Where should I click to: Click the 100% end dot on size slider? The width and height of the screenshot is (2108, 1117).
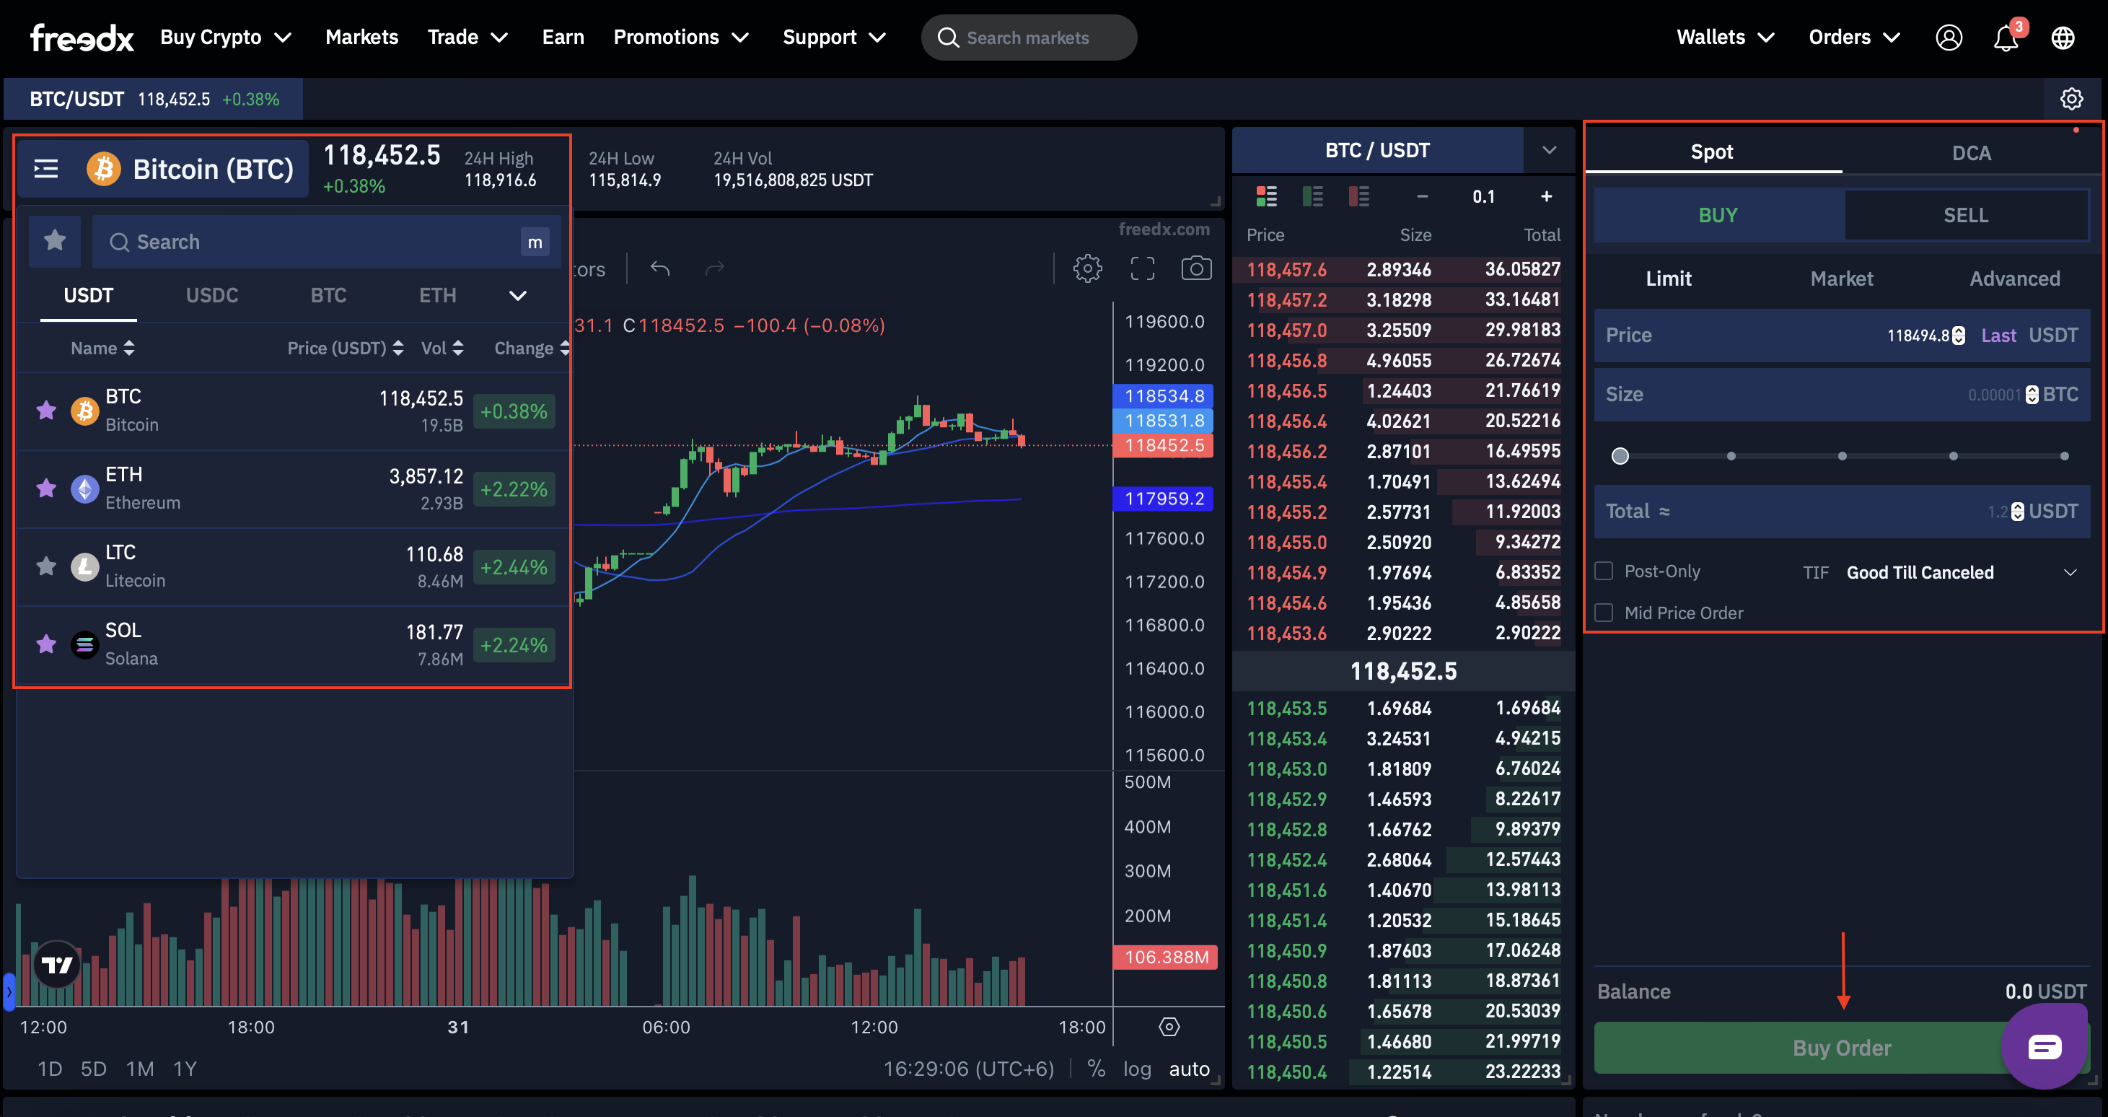(x=2065, y=456)
